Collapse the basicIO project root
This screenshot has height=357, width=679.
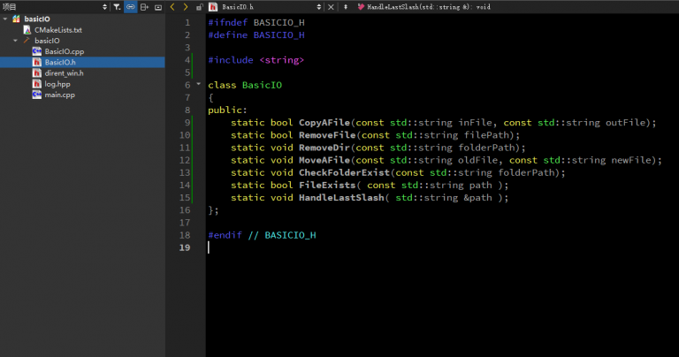coord(5,19)
